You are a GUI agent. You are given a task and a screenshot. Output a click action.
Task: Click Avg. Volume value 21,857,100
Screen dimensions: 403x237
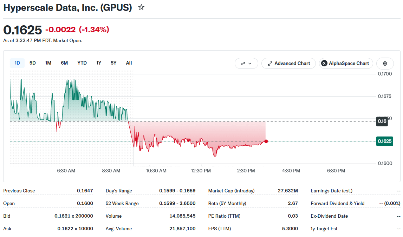182,229
